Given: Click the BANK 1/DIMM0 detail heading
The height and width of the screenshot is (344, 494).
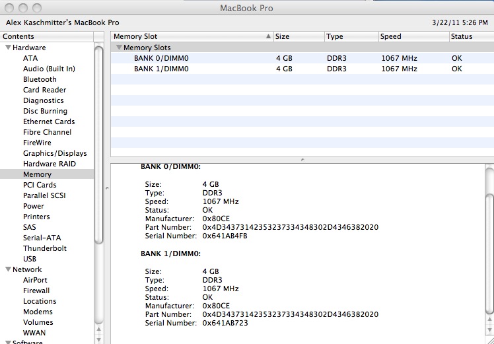Looking at the screenshot, I should point(170,254).
